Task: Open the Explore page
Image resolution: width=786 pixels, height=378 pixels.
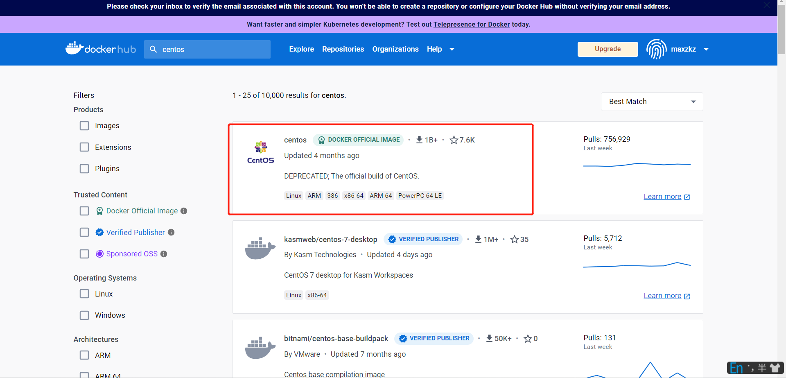Action: coord(302,49)
